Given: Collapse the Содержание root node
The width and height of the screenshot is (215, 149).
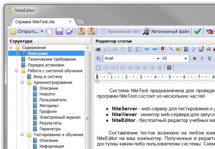Looking at the screenshot, I should tap(10, 48).
